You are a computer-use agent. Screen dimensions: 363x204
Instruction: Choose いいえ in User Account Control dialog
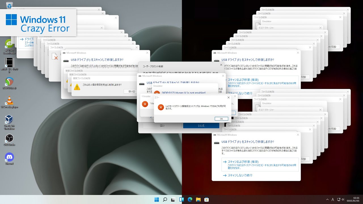(201, 125)
